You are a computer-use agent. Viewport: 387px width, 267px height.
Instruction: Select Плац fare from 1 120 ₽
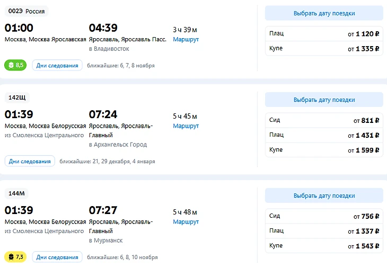324,33
